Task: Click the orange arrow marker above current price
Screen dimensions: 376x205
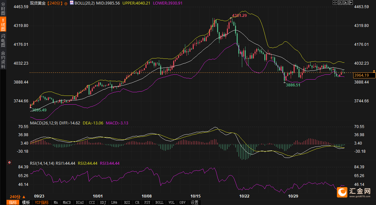Action: [374, 70]
